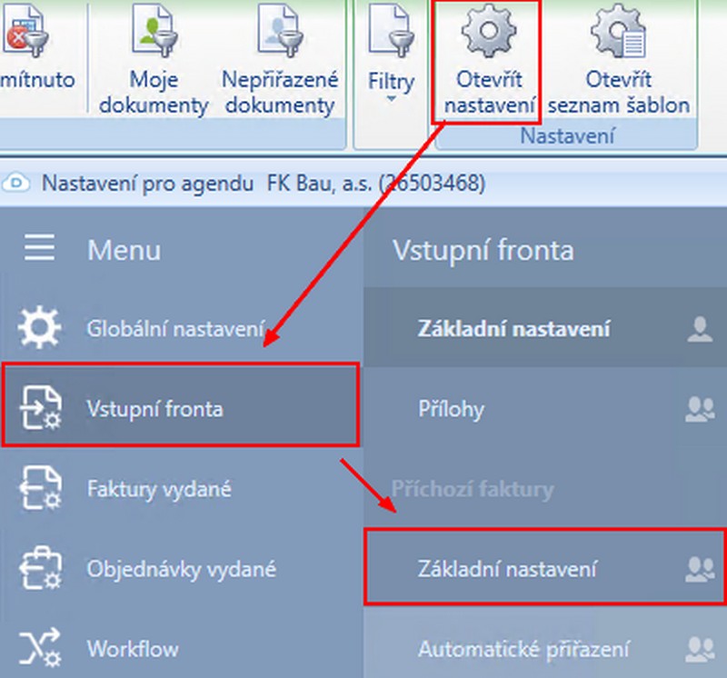Viewport: 727px width, 678px height.
Task: Collapse the sidebar using the hamburger icon
Action: point(39,249)
